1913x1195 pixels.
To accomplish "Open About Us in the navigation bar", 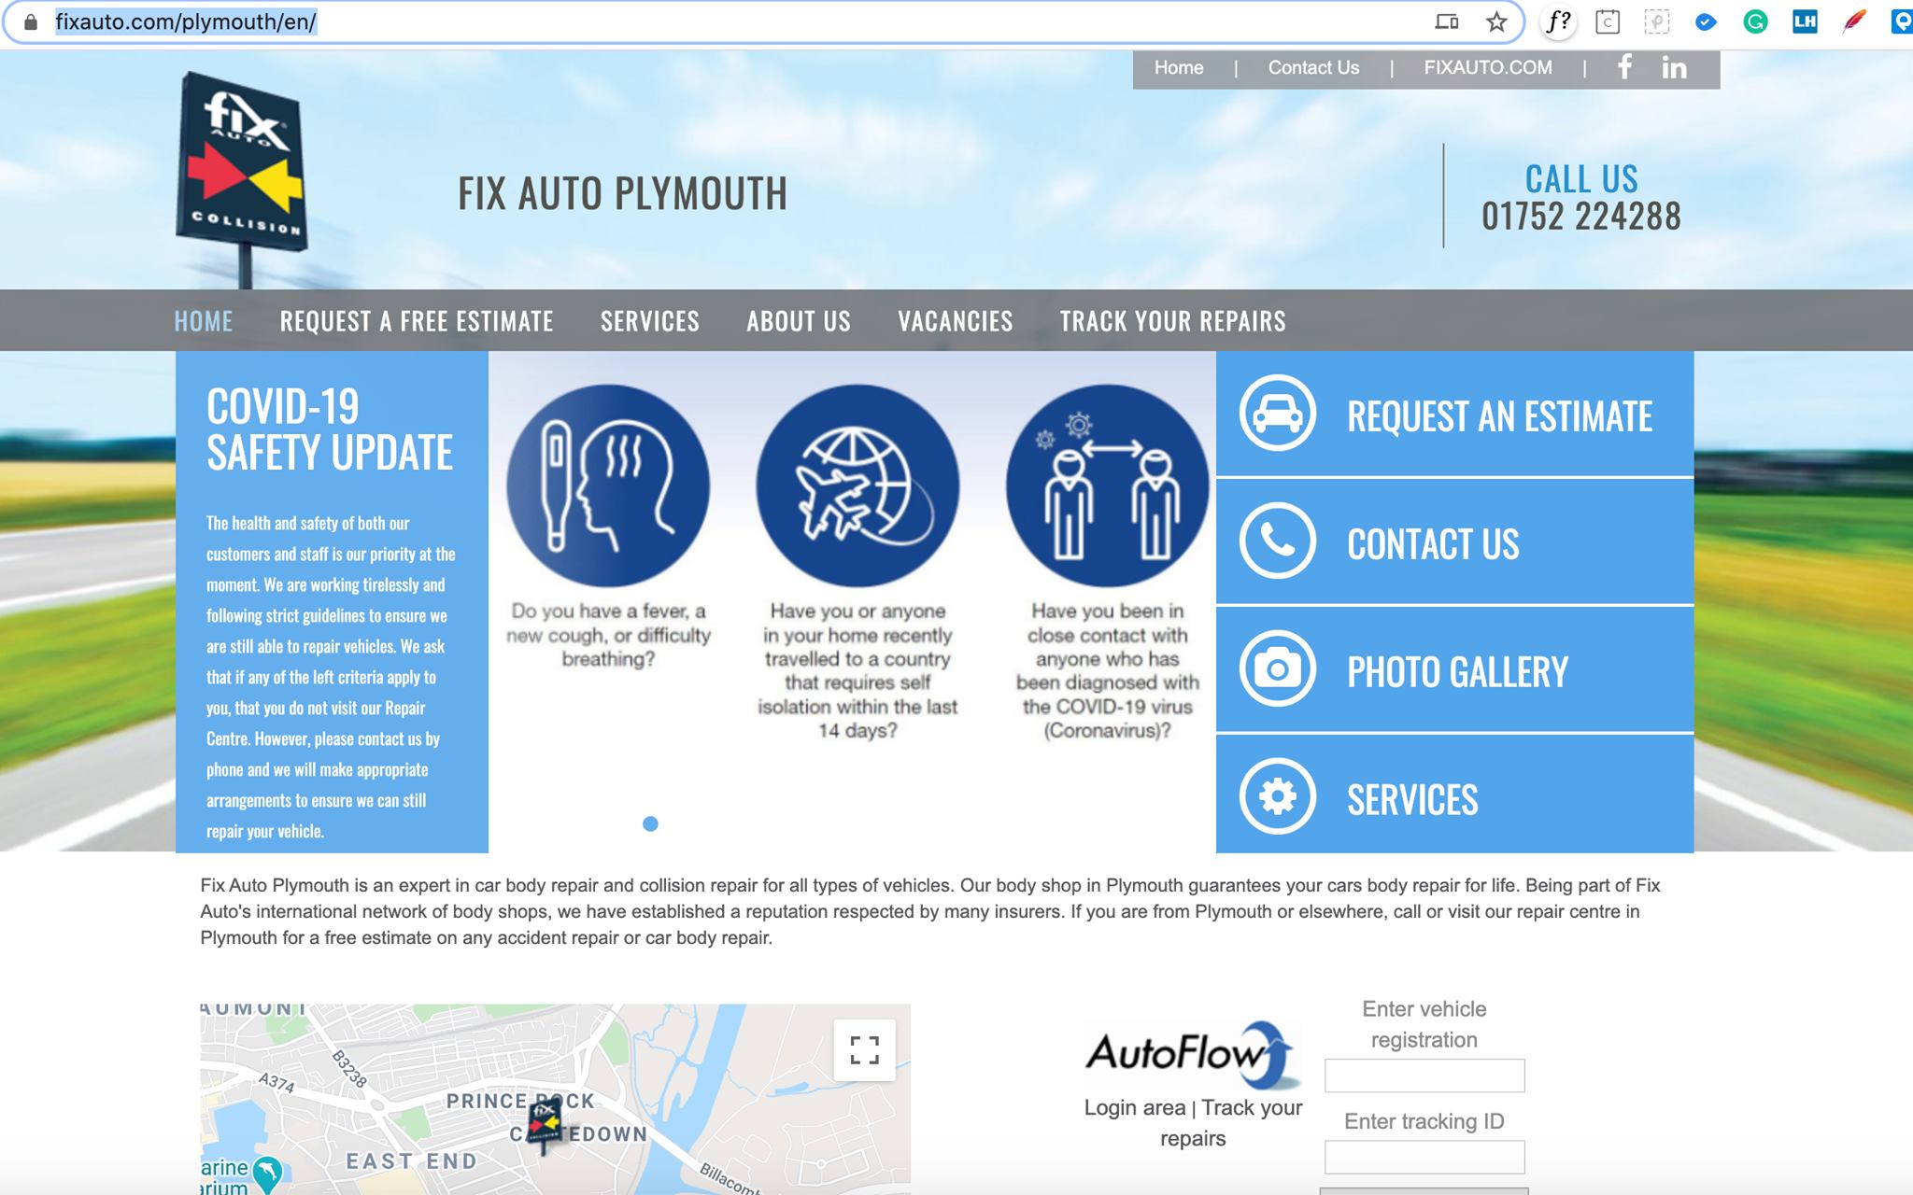I will pyautogui.click(x=798, y=321).
